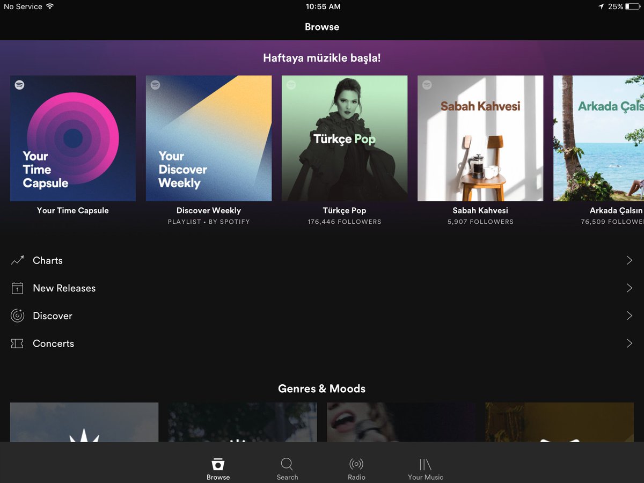The width and height of the screenshot is (644, 483).
Task: Tap the Discover radar icon
Action: [17, 316]
